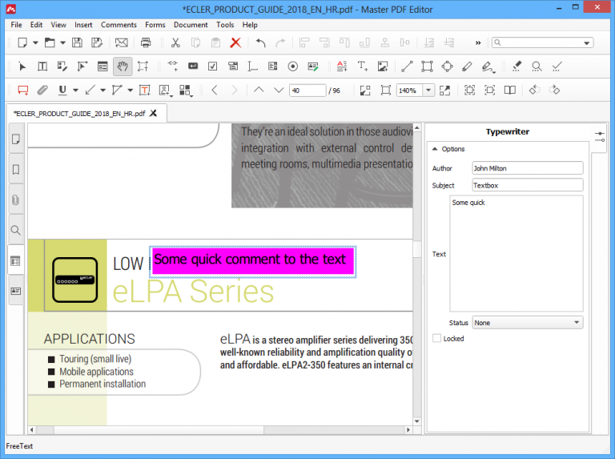Click the magenta comment textbox on page
This screenshot has height=459, width=615.
click(x=253, y=262)
